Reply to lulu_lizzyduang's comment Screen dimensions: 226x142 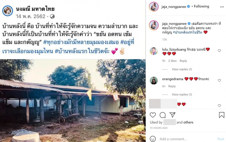coord(183,61)
